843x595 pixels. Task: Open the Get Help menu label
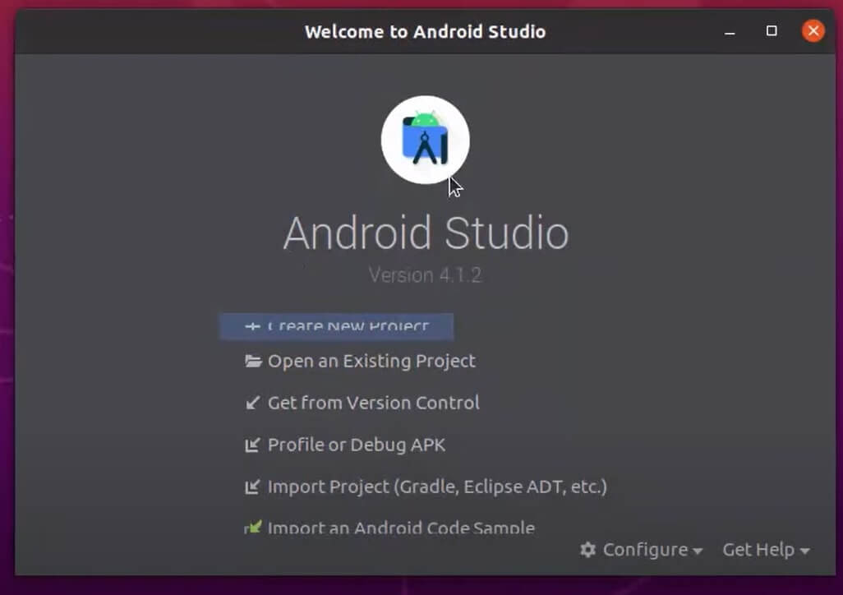758,550
